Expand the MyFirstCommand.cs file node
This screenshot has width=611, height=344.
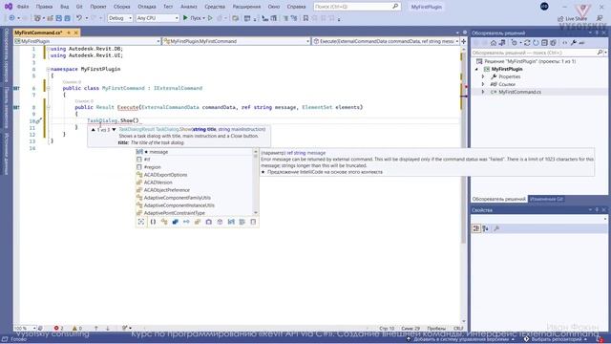[x=483, y=92]
